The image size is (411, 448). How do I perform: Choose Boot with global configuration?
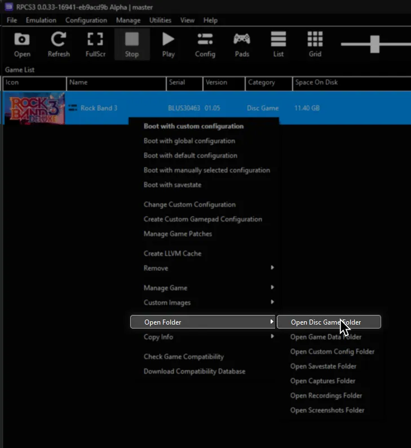(204, 141)
